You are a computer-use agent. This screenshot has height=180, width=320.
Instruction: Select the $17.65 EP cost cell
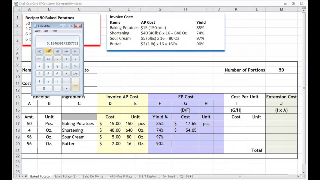tap(185, 123)
